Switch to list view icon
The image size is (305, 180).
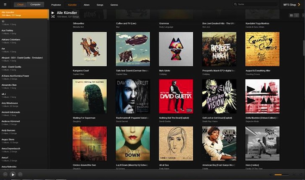pyautogui.click(x=296, y=15)
